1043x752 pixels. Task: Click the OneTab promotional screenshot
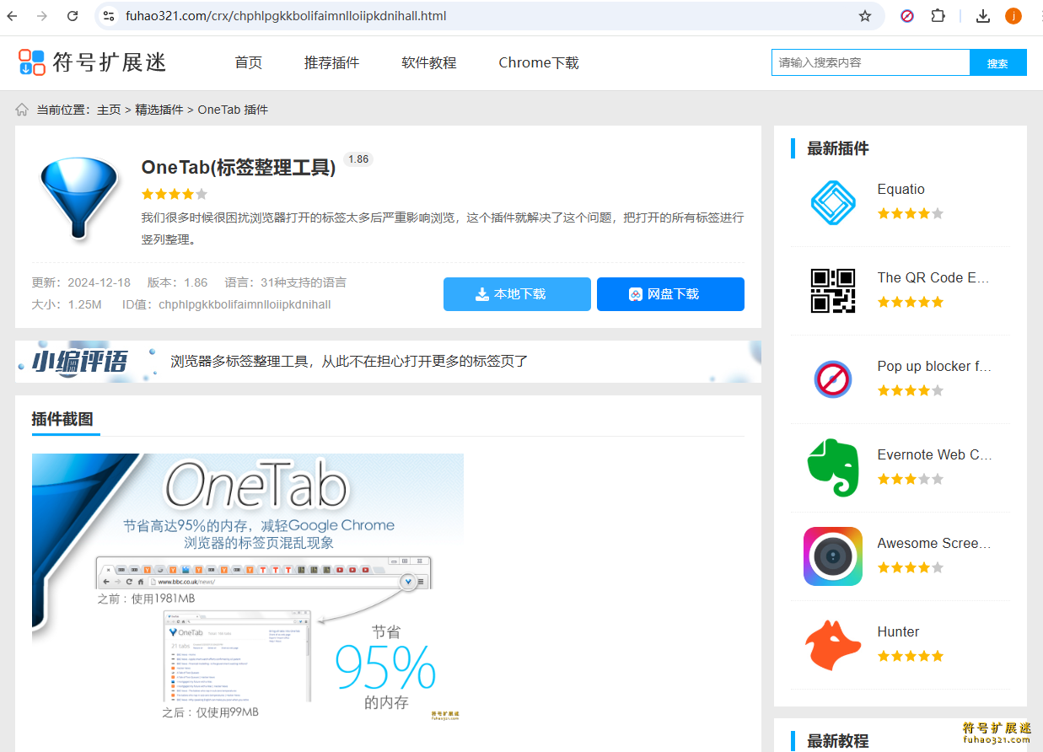[x=248, y=587]
